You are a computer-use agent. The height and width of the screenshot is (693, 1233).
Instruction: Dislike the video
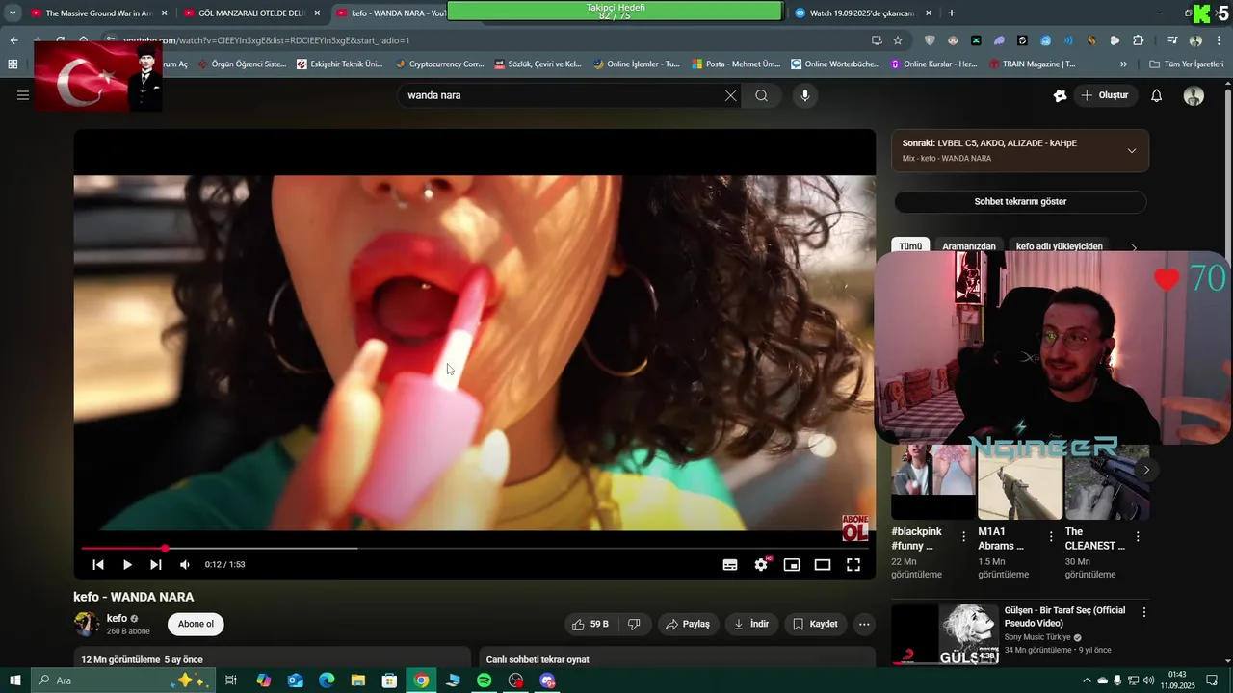tap(634, 625)
